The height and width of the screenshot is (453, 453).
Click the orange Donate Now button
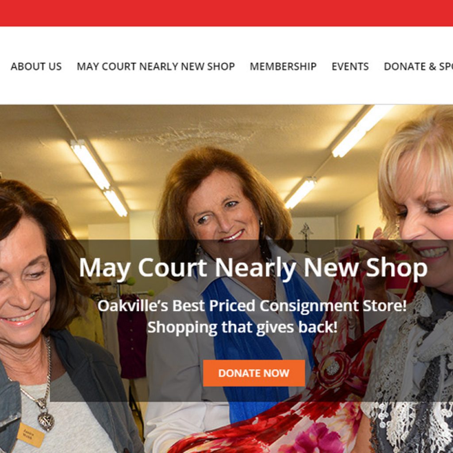pos(254,373)
